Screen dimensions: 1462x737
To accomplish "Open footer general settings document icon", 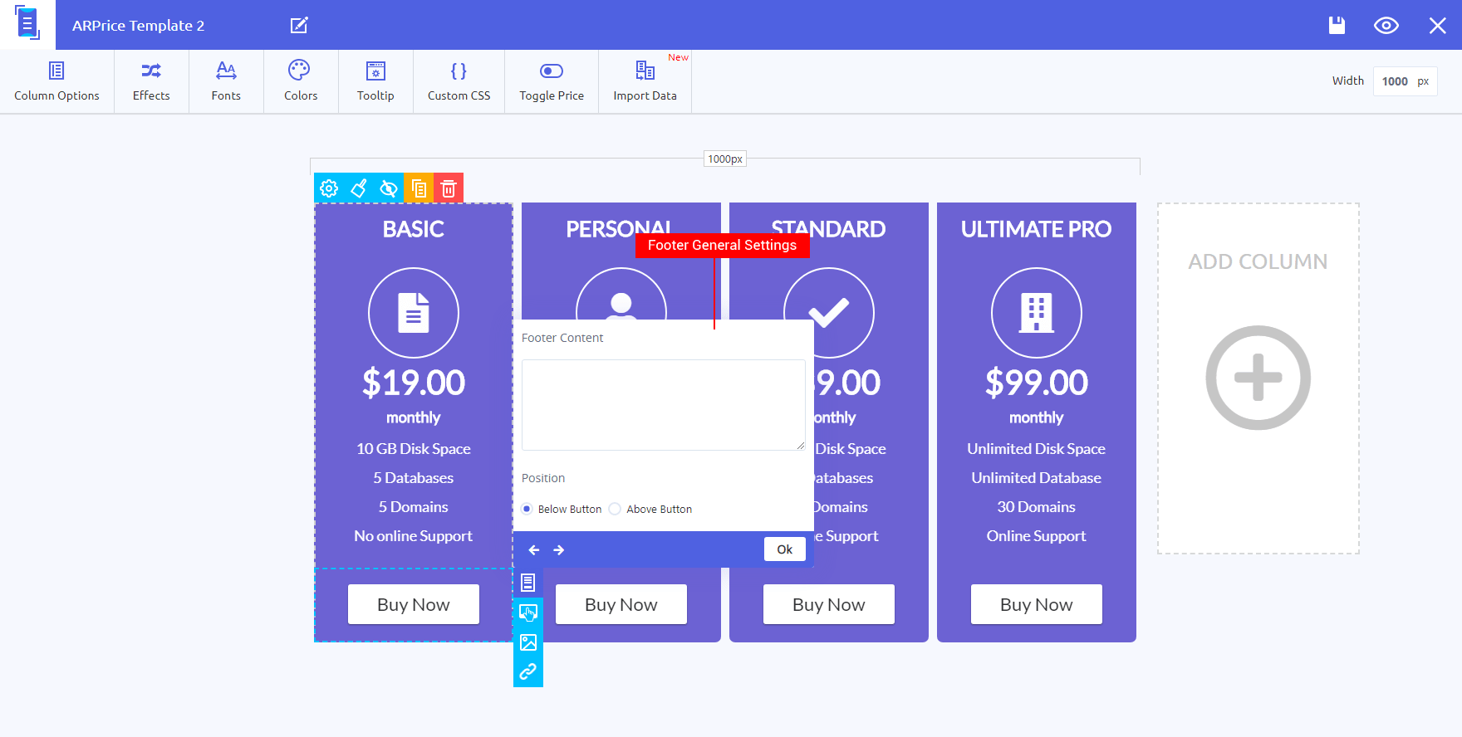I will (x=528, y=583).
